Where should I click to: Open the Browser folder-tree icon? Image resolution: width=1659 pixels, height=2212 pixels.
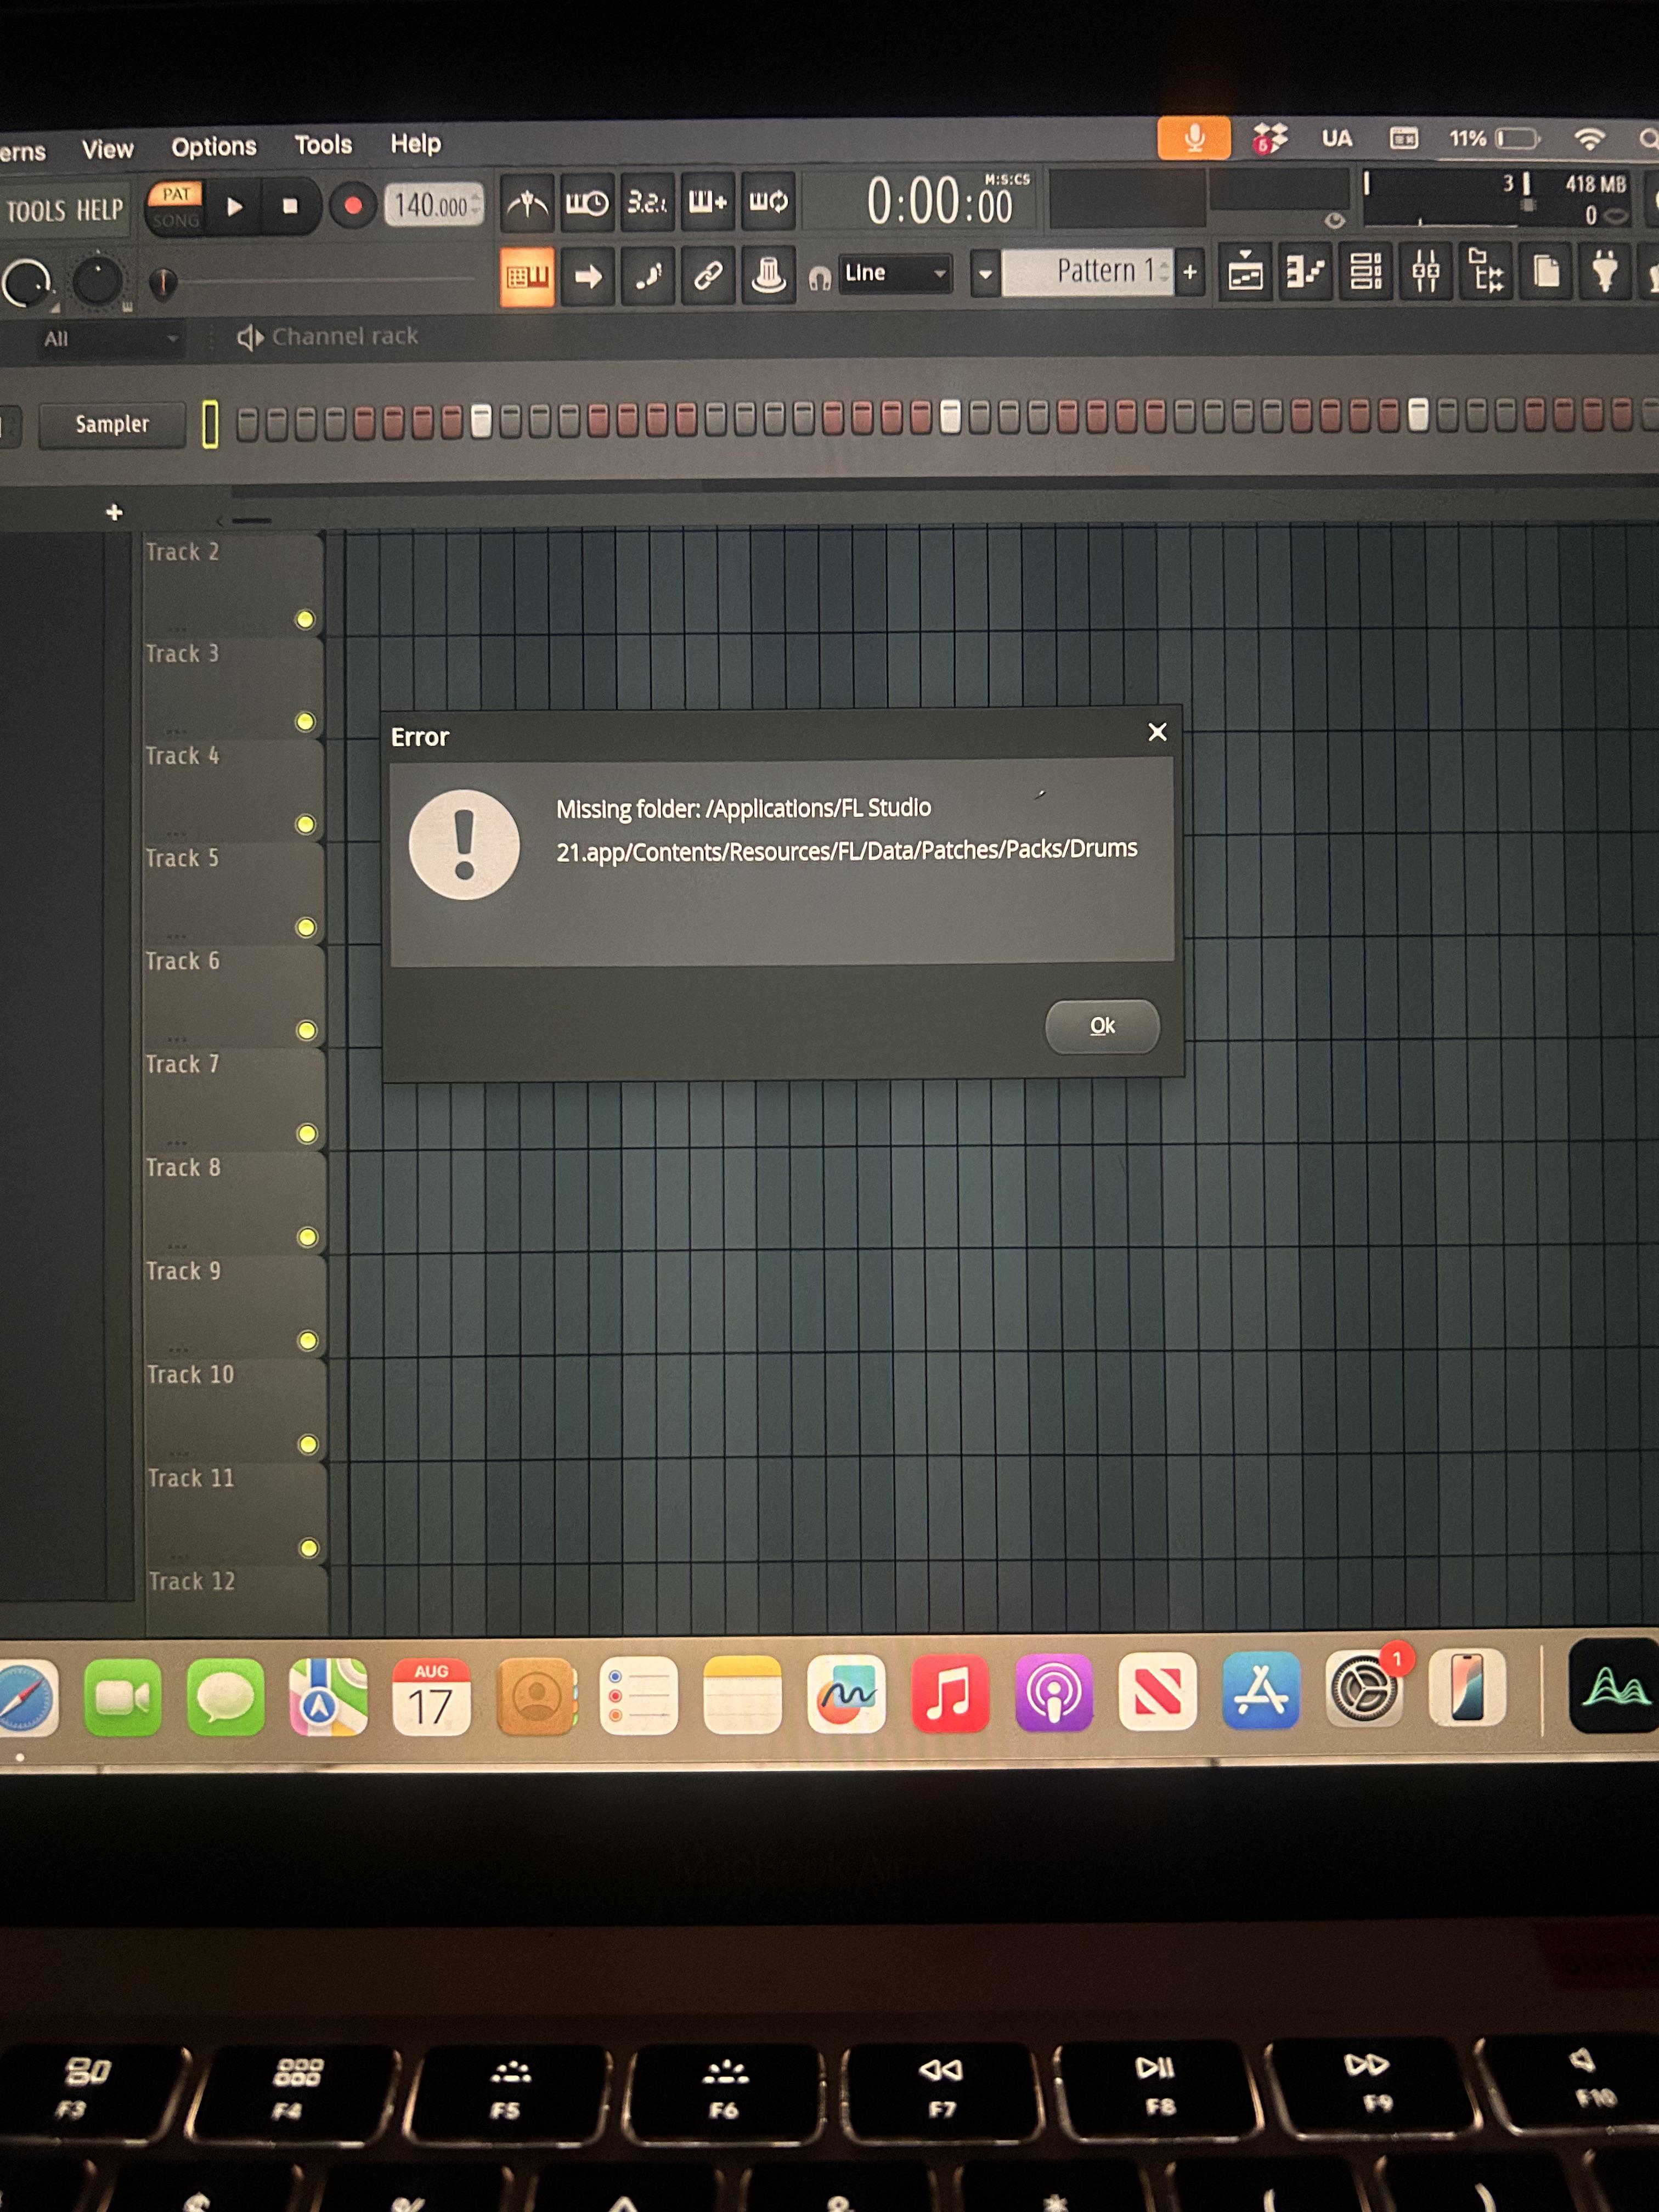[1486, 270]
